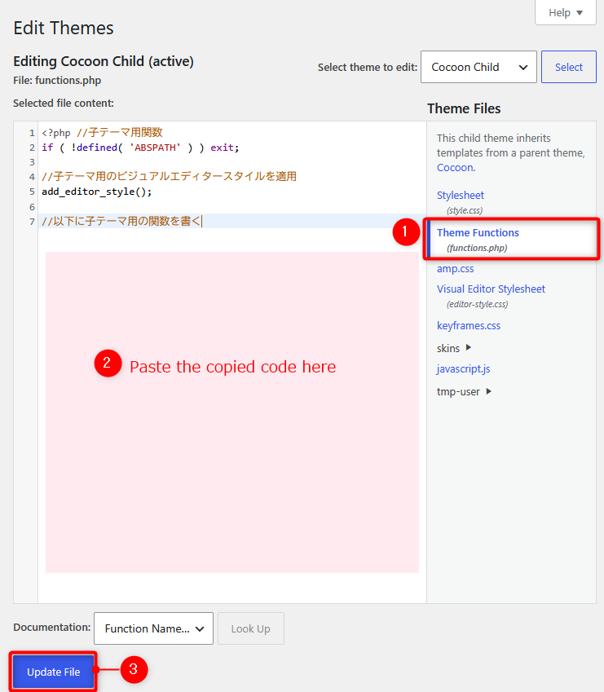Click the ABSPATH check on line 2
This screenshot has width=604, height=692.
[140, 148]
